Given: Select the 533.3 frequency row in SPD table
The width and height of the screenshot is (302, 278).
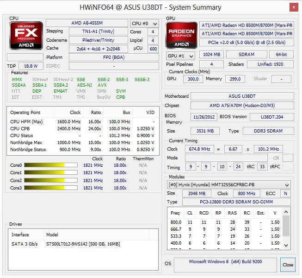Looking at the screenshot, I should 225,236.
